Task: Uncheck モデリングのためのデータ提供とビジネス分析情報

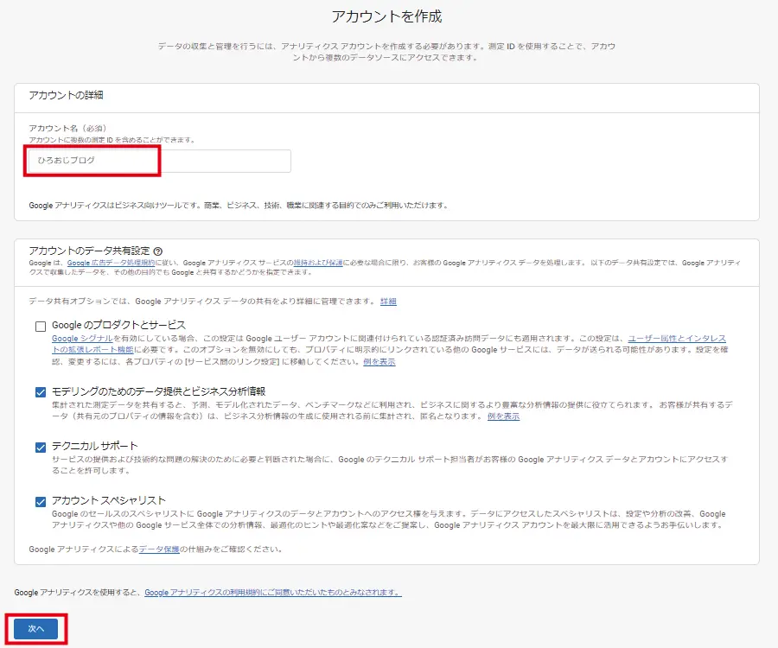Action: [39, 387]
